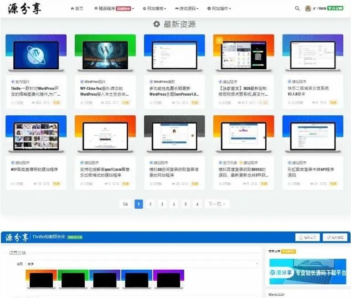The width and height of the screenshot is (351, 298).
Task: Choose the green theme swatch
Action: tap(73, 279)
